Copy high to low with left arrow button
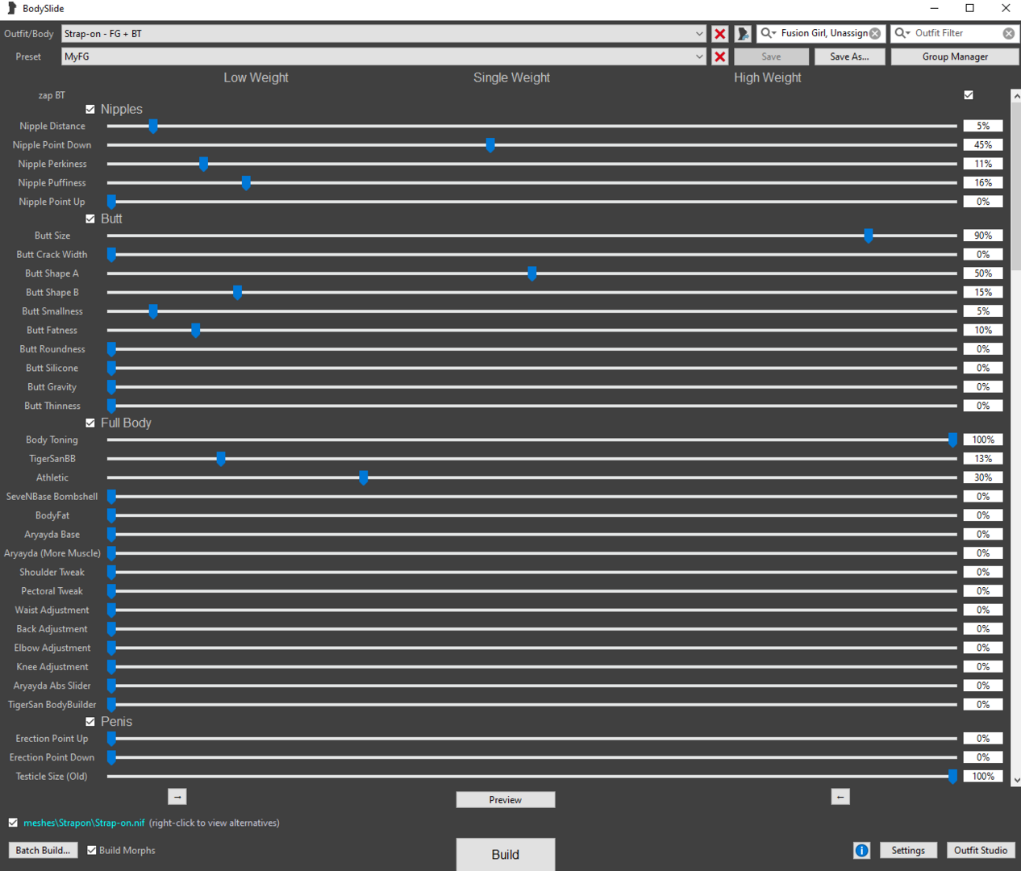Image resolution: width=1021 pixels, height=871 pixels. point(840,797)
